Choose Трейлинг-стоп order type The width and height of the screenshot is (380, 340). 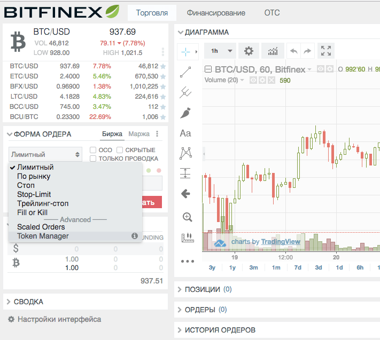pyautogui.click(x=75, y=203)
